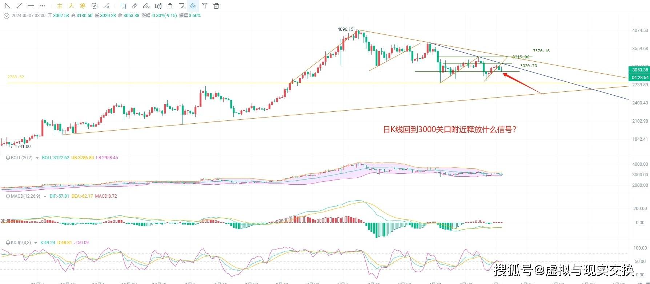Click the KDJ(9,3,3) indicator label
Viewport: 650px width, 284px height.
(21, 243)
